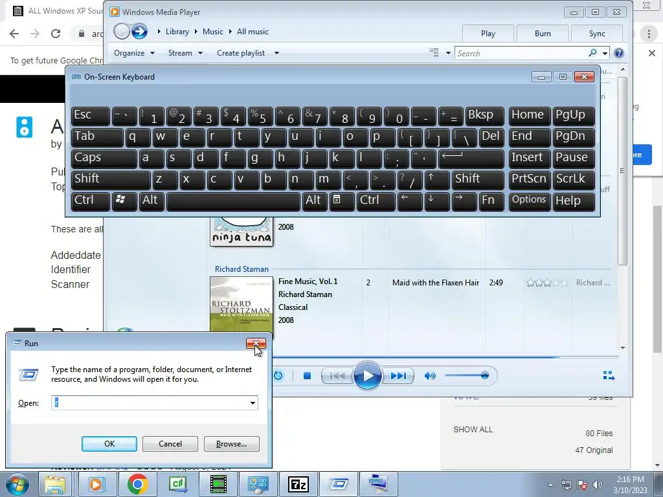The width and height of the screenshot is (663, 497).
Task: Rate Maid with the Flaxen Hair stars
Action: (x=546, y=283)
